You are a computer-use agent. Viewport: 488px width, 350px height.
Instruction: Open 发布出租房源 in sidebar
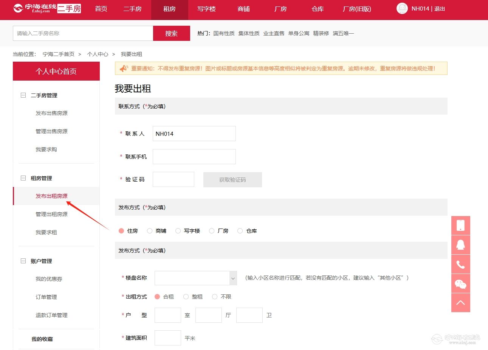pyautogui.click(x=51, y=196)
